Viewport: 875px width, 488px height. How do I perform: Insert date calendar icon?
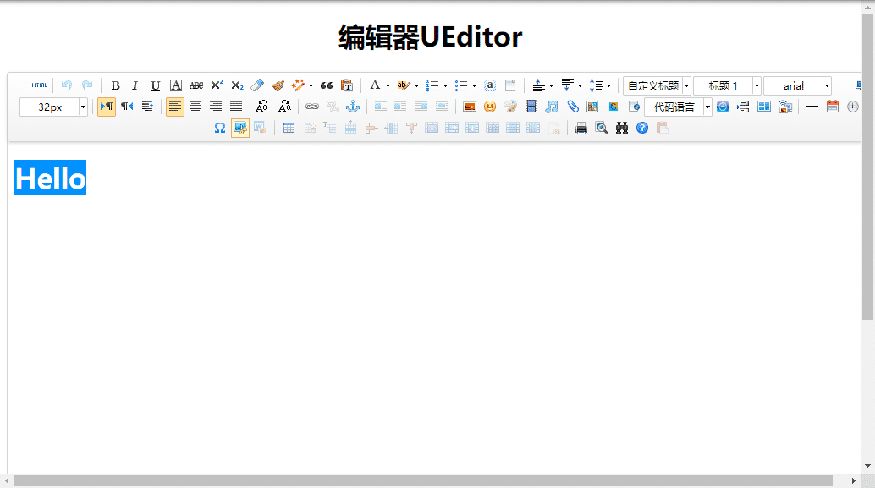point(833,107)
